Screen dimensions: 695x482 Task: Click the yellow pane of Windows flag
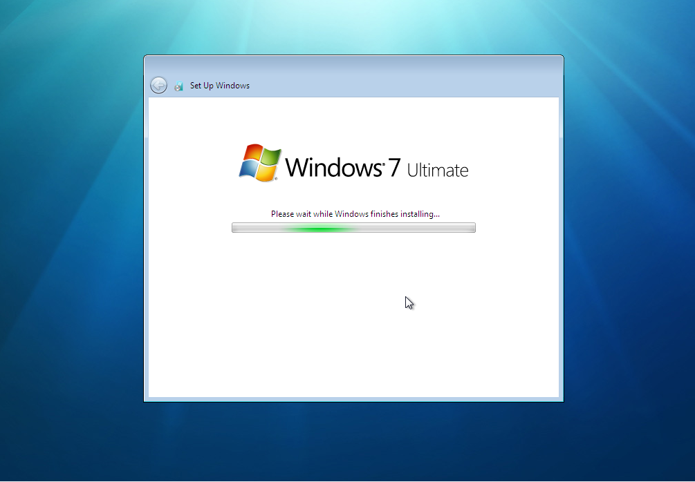point(266,172)
